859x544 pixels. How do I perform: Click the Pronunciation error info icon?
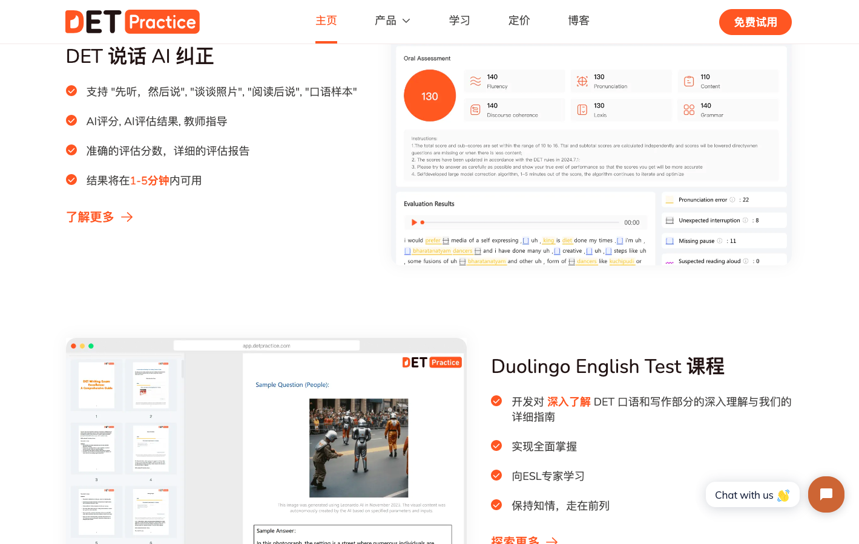[x=732, y=199]
